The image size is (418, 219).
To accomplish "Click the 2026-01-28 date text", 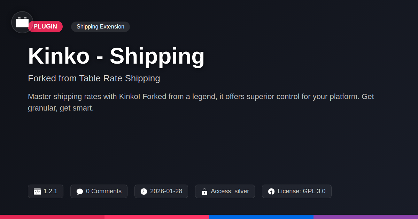I will tap(166, 191).
